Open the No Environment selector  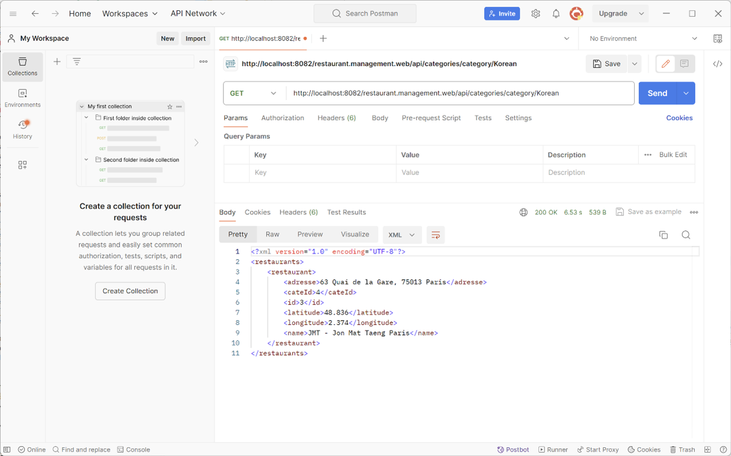(643, 39)
